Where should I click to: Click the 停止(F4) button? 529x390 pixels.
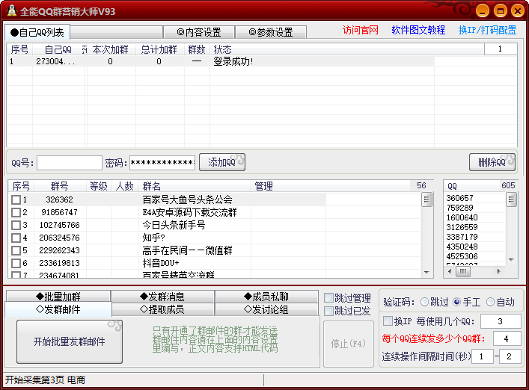click(x=349, y=344)
